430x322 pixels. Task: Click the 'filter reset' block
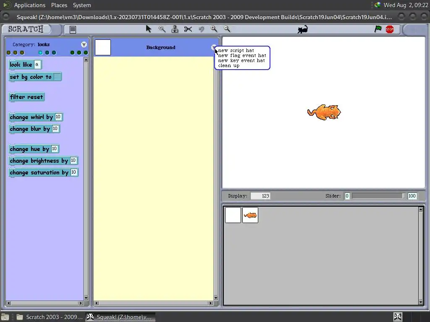[x=26, y=97]
